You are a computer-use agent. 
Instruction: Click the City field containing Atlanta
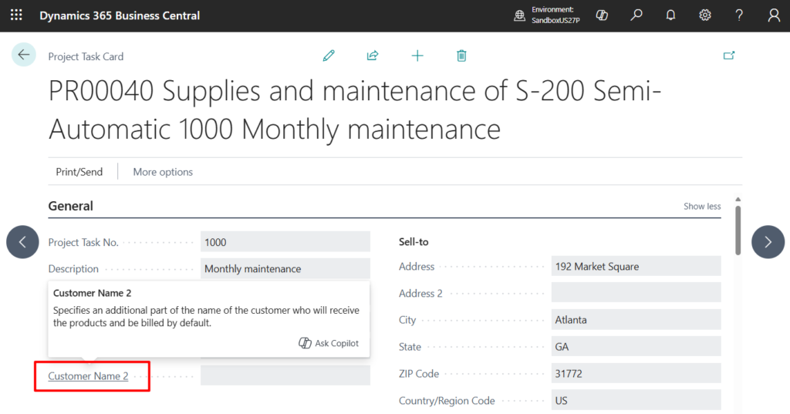636,320
